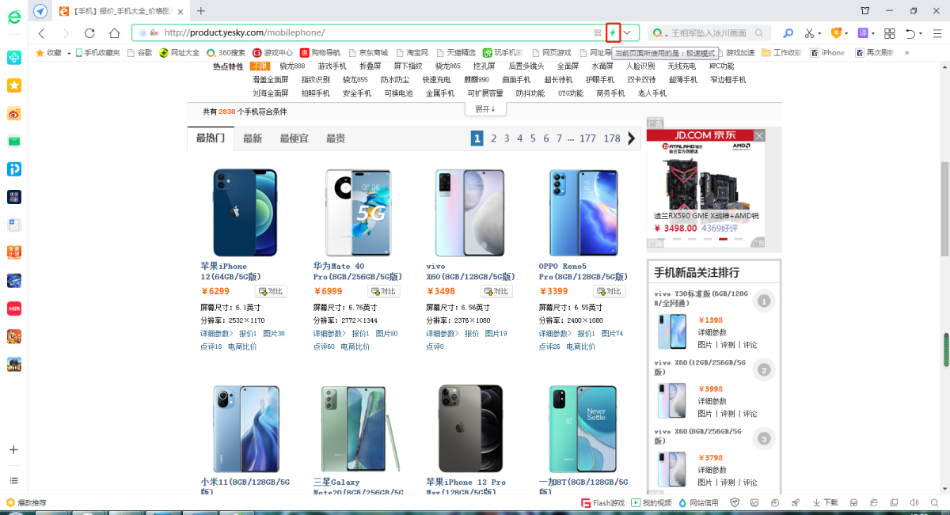The width and height of the screenshot is (950, 515).
Task: Close the JD.COM advertisement
Action: click(x=759, y=136)
